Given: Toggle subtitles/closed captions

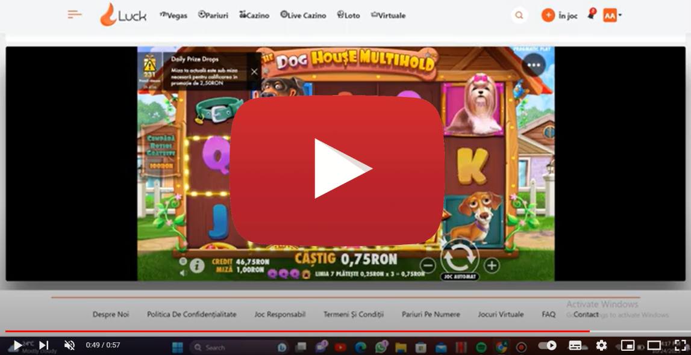Looking at the screenshot, I should 575,345.
